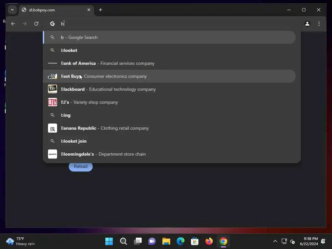Reload the page using the toolbar refresh icon
This screenshot has width=332, height=249.
36,24
